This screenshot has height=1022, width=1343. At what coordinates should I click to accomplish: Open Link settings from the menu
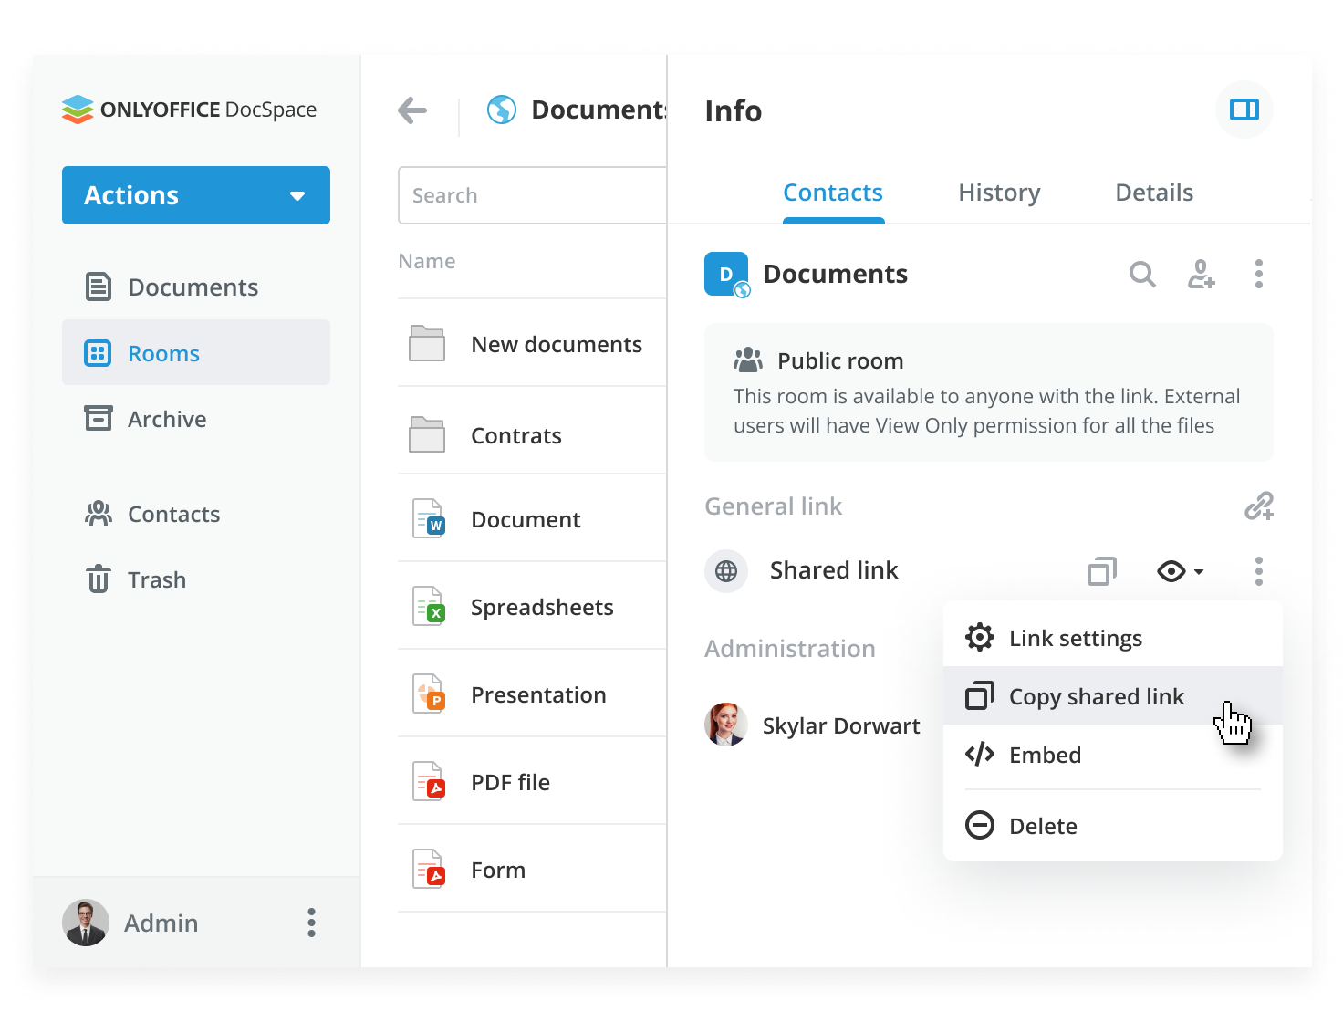tap(1075, 638)
